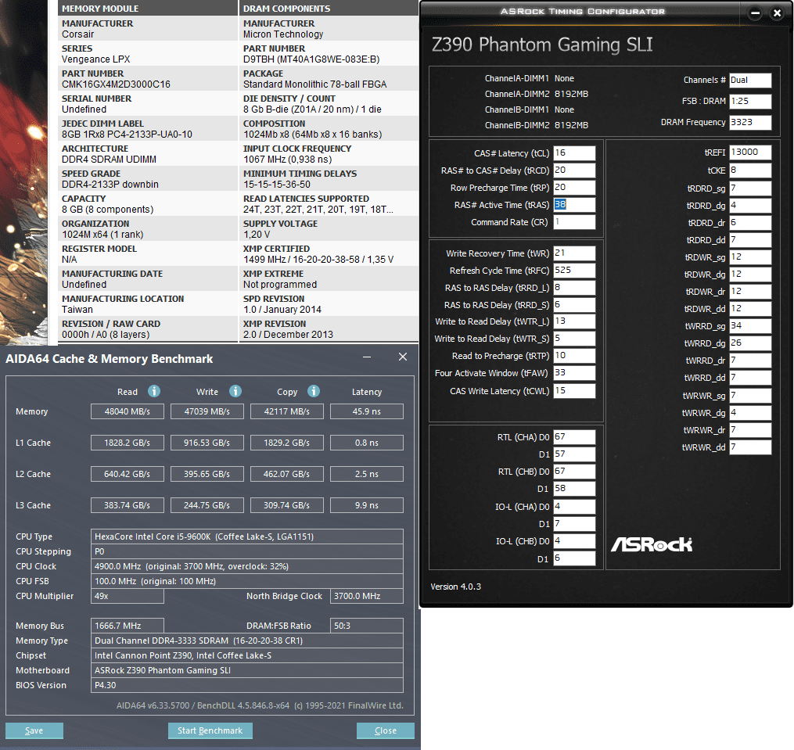
Task: Click the L1 Cache Read value 1828.2 GB/s
Action: 127,443
